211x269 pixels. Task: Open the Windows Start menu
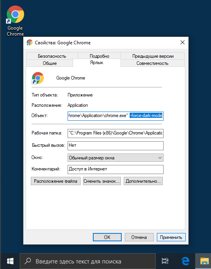[10, 261]
